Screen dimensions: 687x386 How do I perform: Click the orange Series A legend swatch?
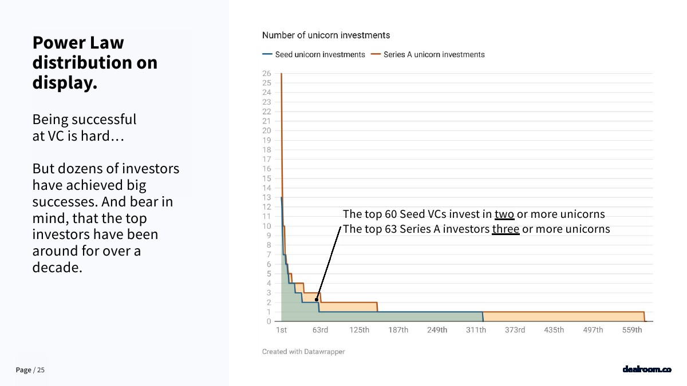coord(376,55)
